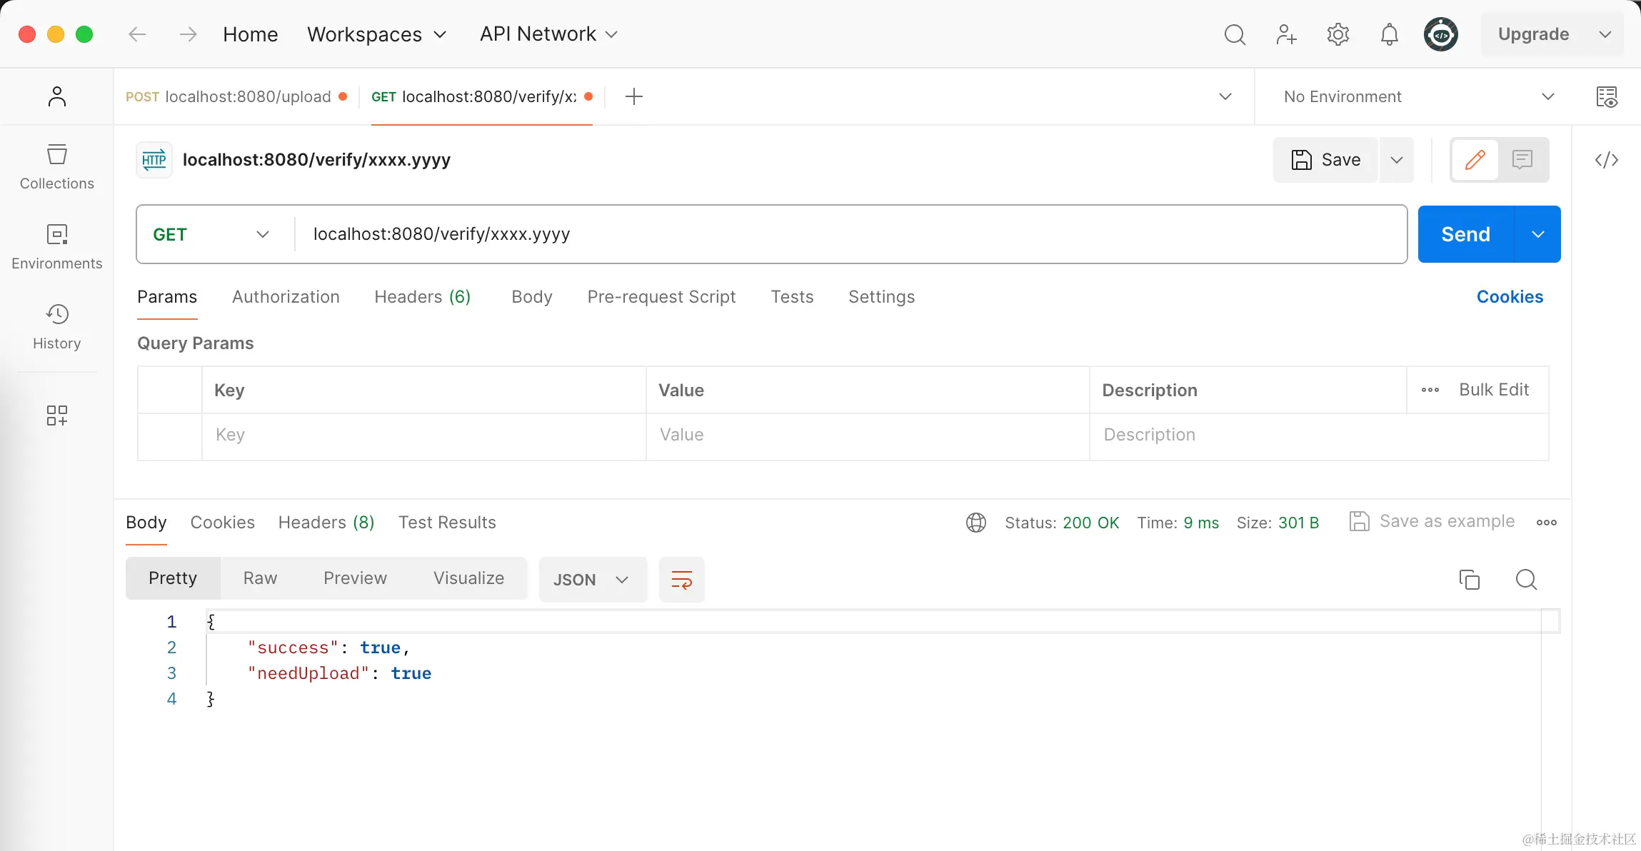1641x851 pixels.
Task: Switch the response view to Visualize
Action: point(468,578)
